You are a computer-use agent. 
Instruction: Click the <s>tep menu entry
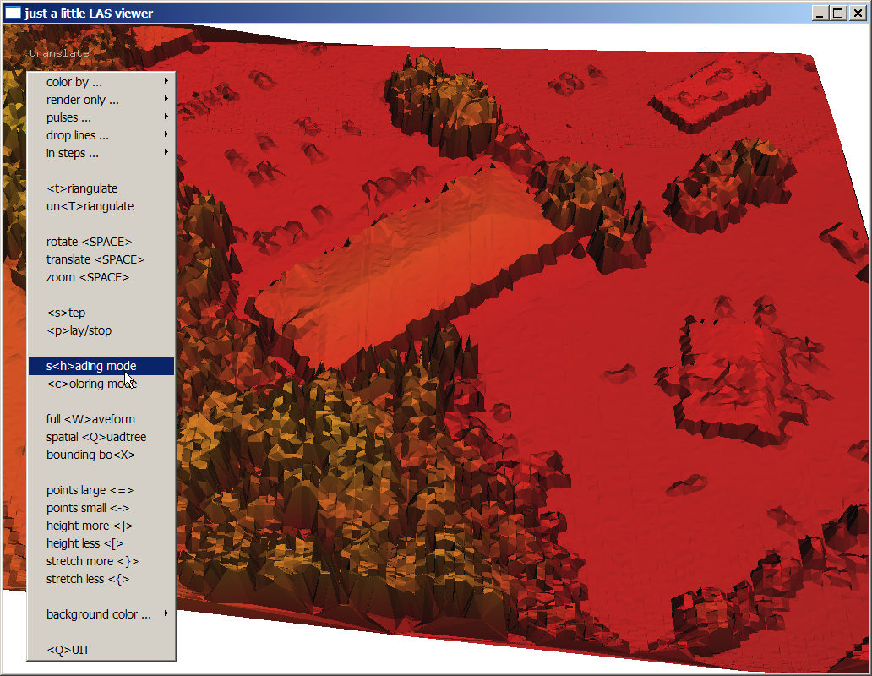pyautogui.click(x=66, y=313)
